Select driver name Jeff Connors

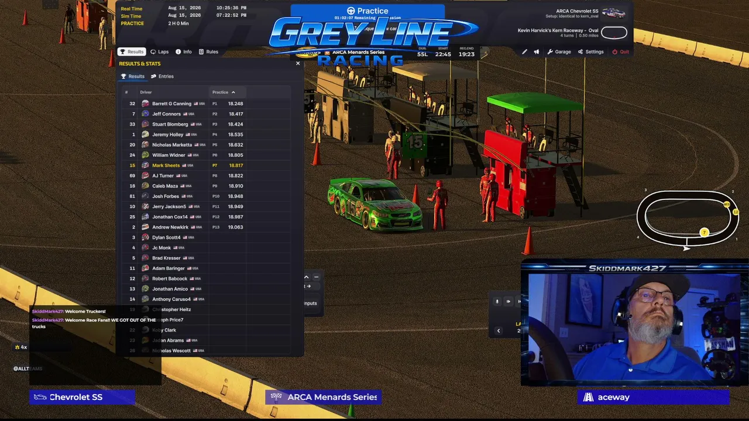167,114
